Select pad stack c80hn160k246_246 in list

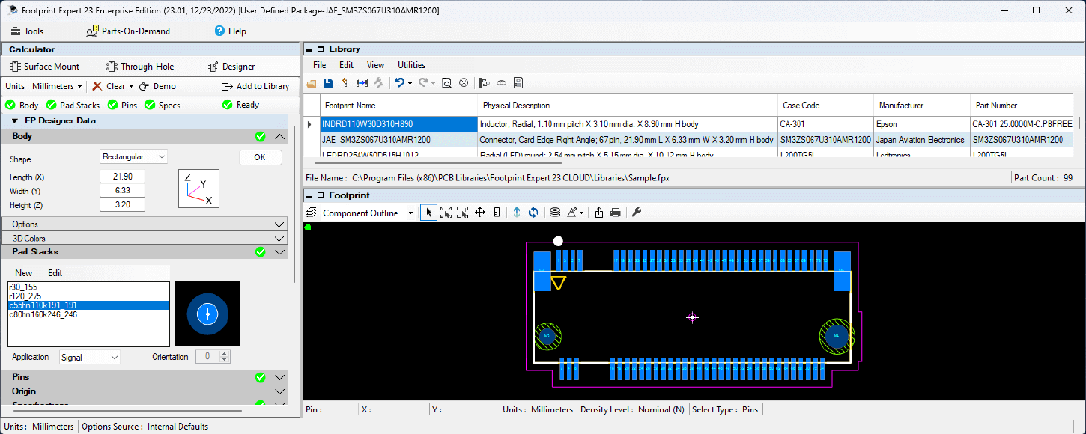(43, 315)
